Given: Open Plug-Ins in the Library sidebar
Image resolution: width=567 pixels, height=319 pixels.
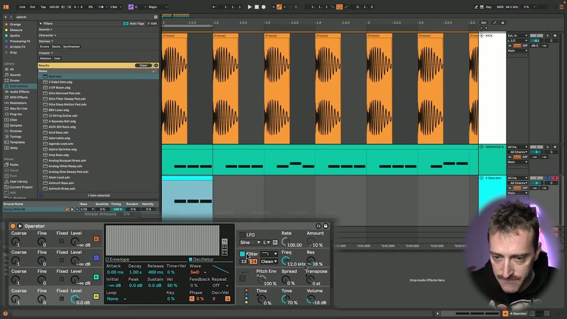Looking at the screenshot, I should tap(16, 114).
